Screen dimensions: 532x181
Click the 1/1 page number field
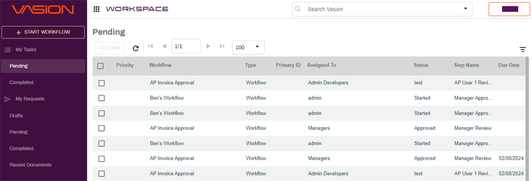(186, 46)
